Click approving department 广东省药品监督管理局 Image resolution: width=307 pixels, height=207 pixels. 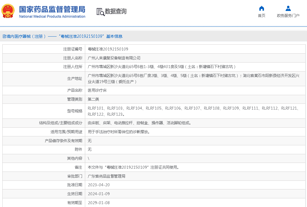click(x=107, y=176)
